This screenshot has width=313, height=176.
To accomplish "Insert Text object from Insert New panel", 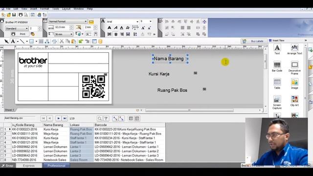I will click(x=277, y=49).
